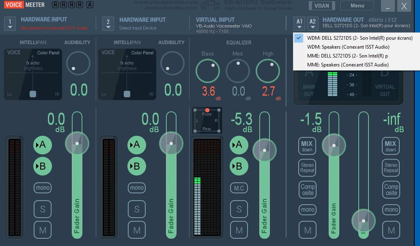Click input 2 Intellipan position handle

127,94
